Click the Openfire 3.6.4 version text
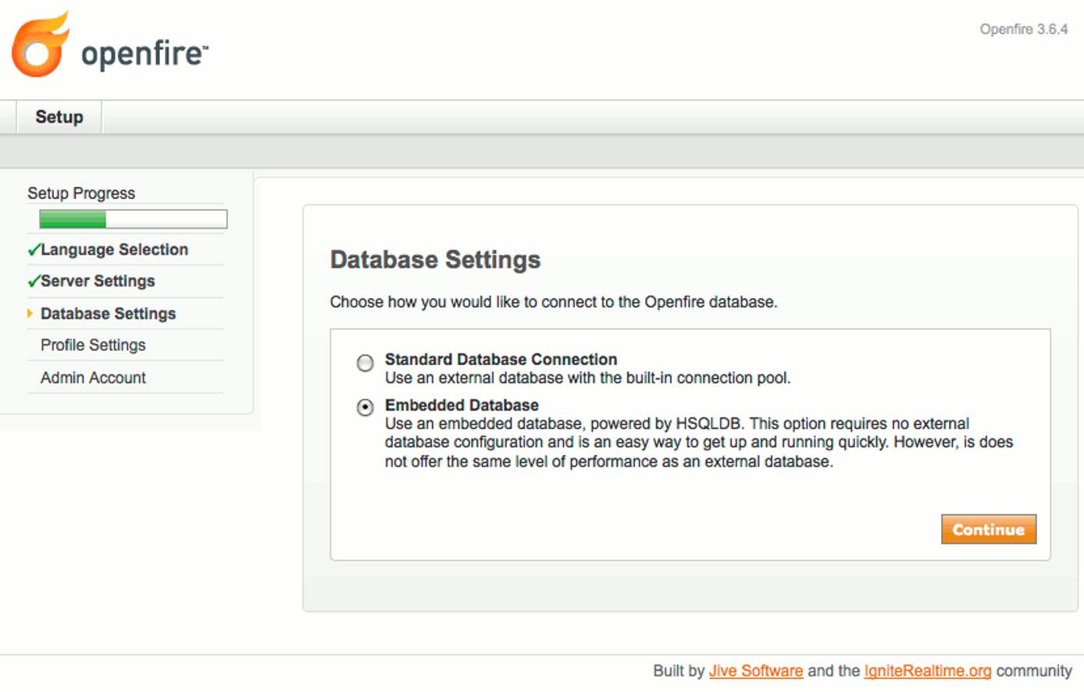The image size is (1084, 692). pos(1023,29)
